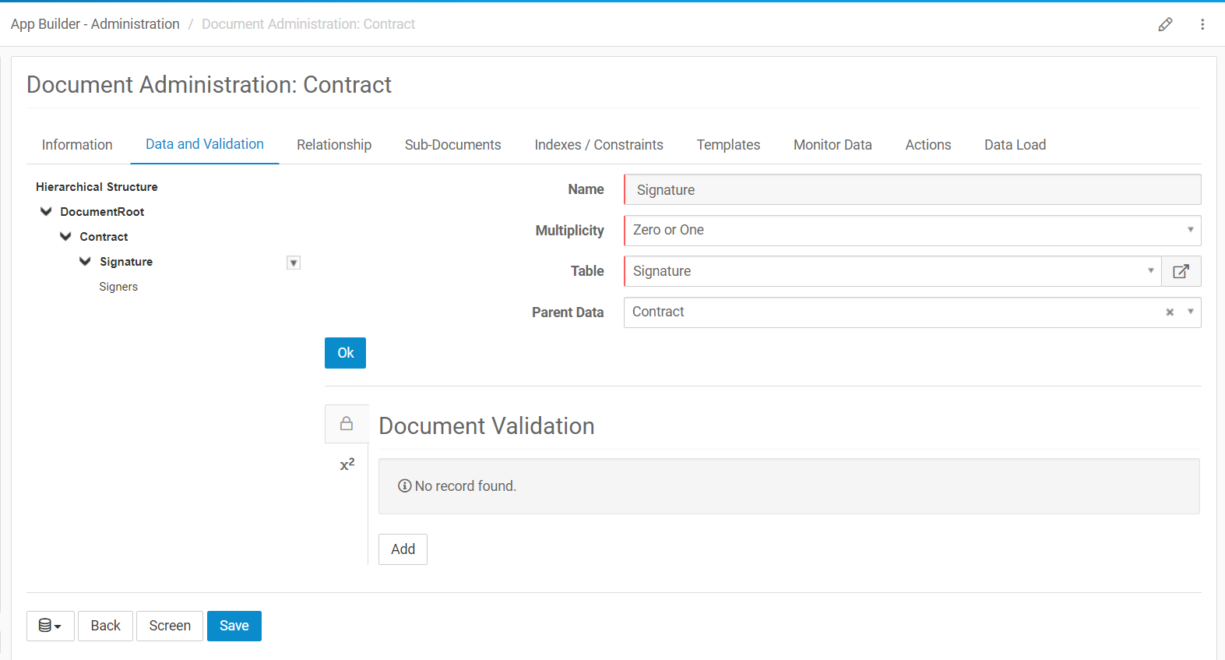Switch to the Relationship tab
Viewport: 1225px width, 660px height.
click(x=334, y=145)
